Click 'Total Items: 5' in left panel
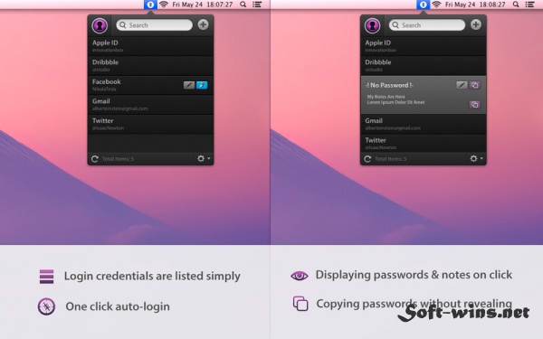Screen dimensions: 543x339 pyautogui.click(x=118, y=159)
